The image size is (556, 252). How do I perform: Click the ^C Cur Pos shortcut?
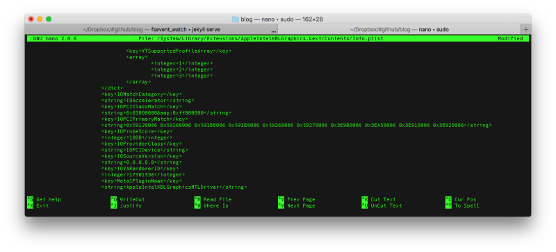click(x=461, y=199)
